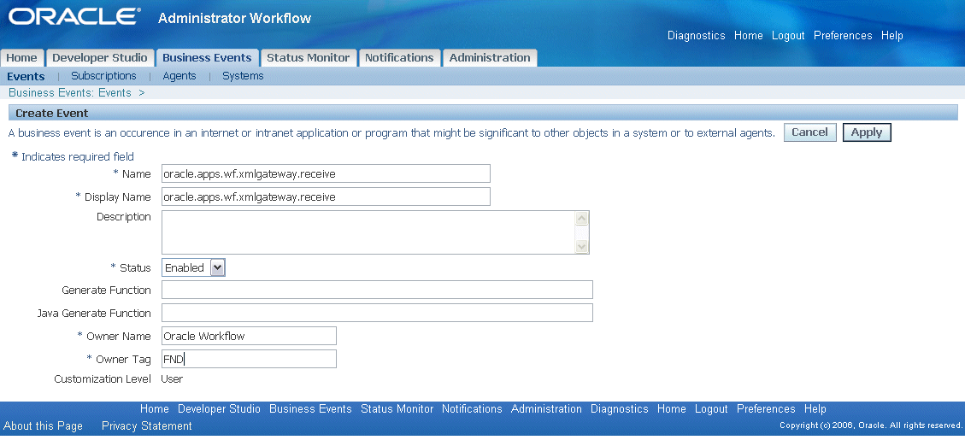Click footer Logout link
The height and width of the screenshot is (440, 965).
pos(711,408)
